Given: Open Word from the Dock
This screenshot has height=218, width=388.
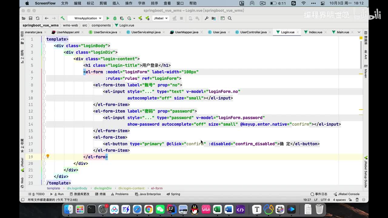Looking at the screenshot, I should (229, 209).
